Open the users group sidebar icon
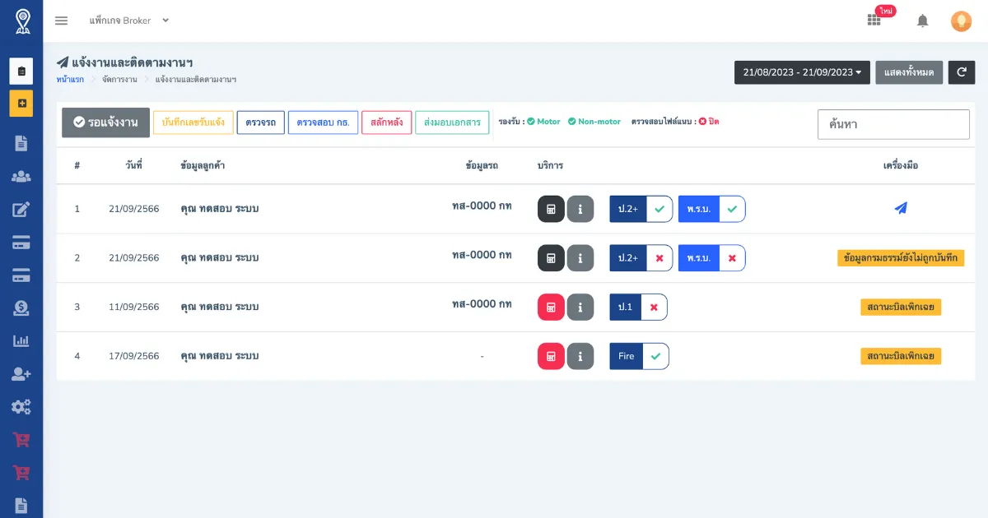Screen dimensions: 988x518 (x=21, y=176)
